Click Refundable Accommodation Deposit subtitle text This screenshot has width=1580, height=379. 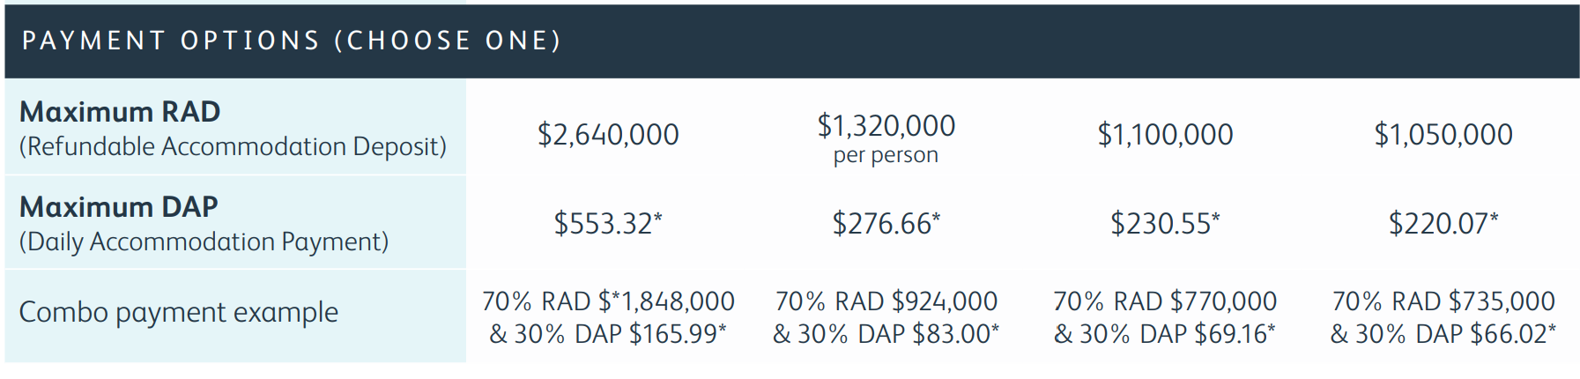(x=233, y=146)
